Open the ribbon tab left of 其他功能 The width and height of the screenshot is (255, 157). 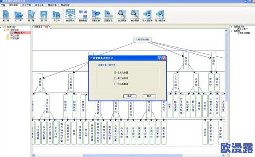coord(52,5)
